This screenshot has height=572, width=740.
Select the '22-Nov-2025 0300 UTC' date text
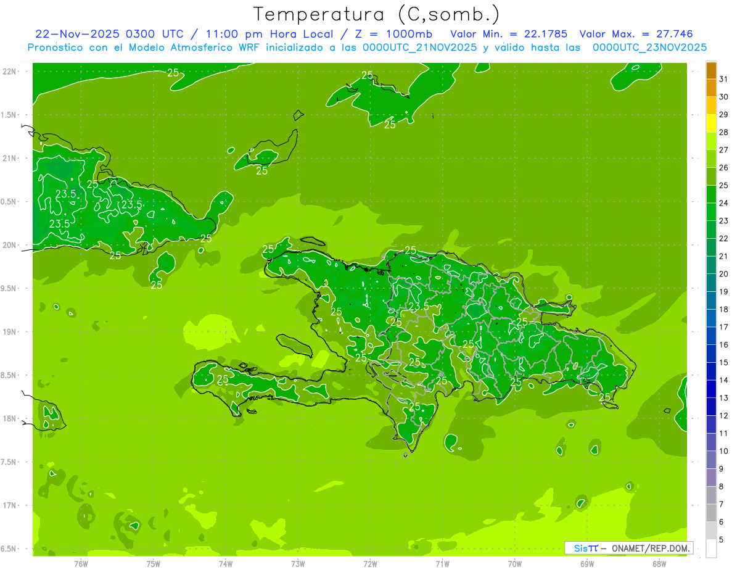tap(109, 34)
